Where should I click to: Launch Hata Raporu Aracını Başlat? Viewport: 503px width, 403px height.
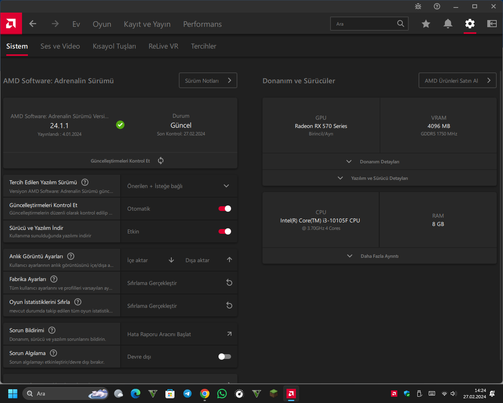(179, 334)
